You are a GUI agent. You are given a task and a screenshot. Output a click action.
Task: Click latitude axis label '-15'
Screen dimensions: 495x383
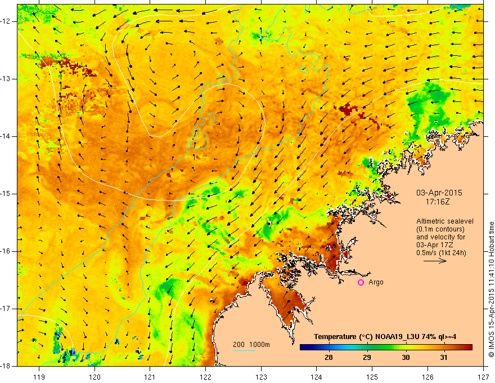point(6,194)
